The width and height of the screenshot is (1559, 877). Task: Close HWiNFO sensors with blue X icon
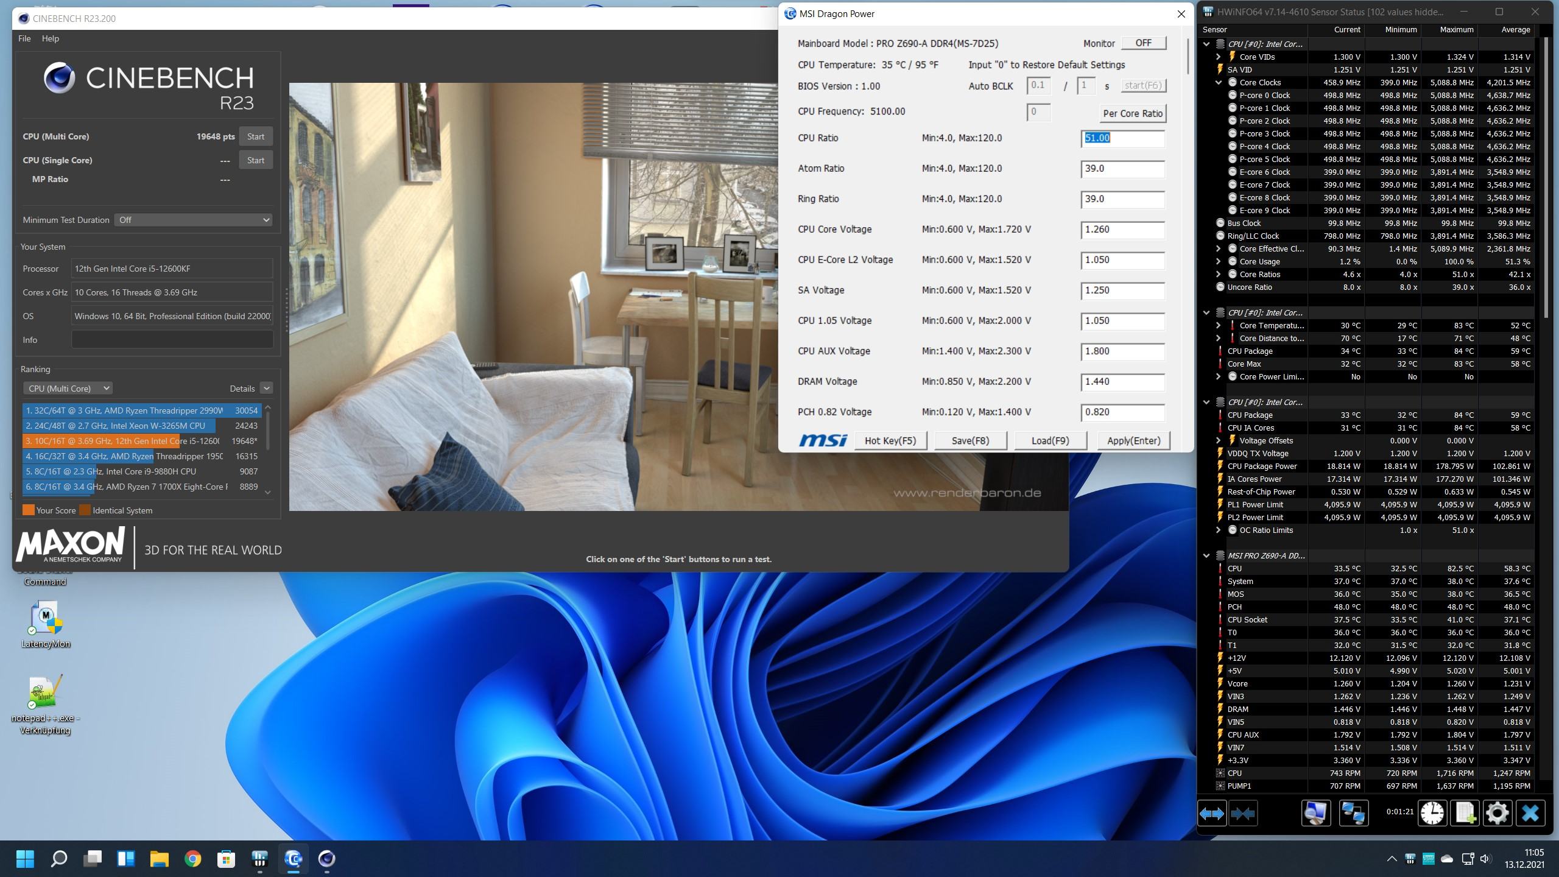pos(1530,814)
